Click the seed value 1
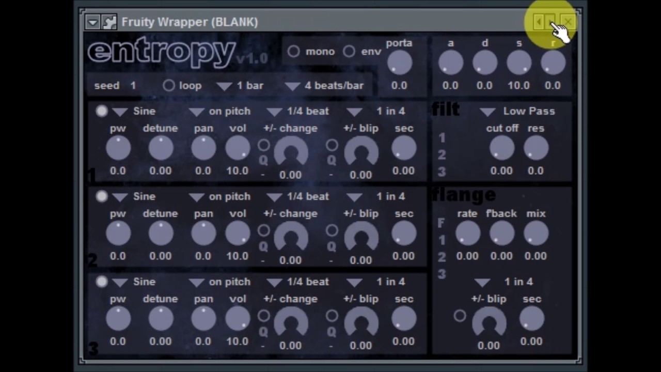The height and width of the screenshot is (372, 661). pos(133,86)
